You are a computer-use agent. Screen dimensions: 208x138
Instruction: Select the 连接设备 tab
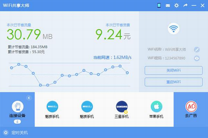(17, 109)
